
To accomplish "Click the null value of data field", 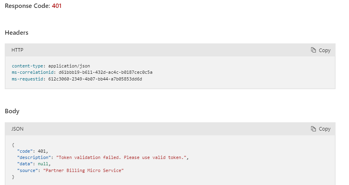I will click(x=43, y=164).
